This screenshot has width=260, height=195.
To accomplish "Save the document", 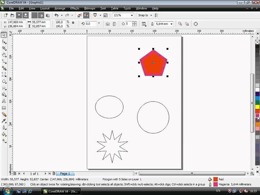I will tap(19, 15).
